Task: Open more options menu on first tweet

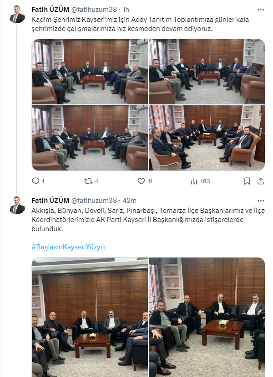Action: pos(261,10)
